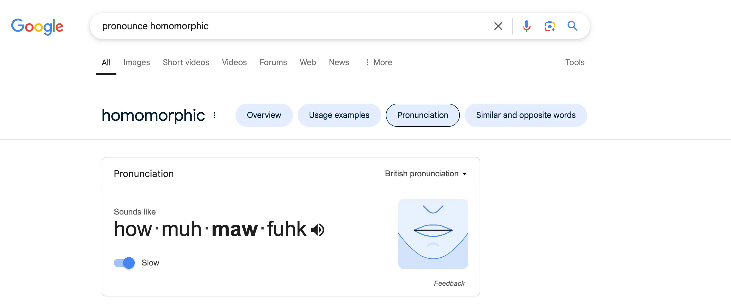This screenshot has width=731, height=304.
Task: Select the Overview chip
Action: [264, 115]
